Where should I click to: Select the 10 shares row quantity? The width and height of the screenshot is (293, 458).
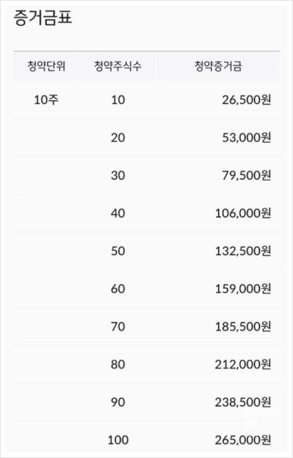pyautogui.click(x=118, y=100)
